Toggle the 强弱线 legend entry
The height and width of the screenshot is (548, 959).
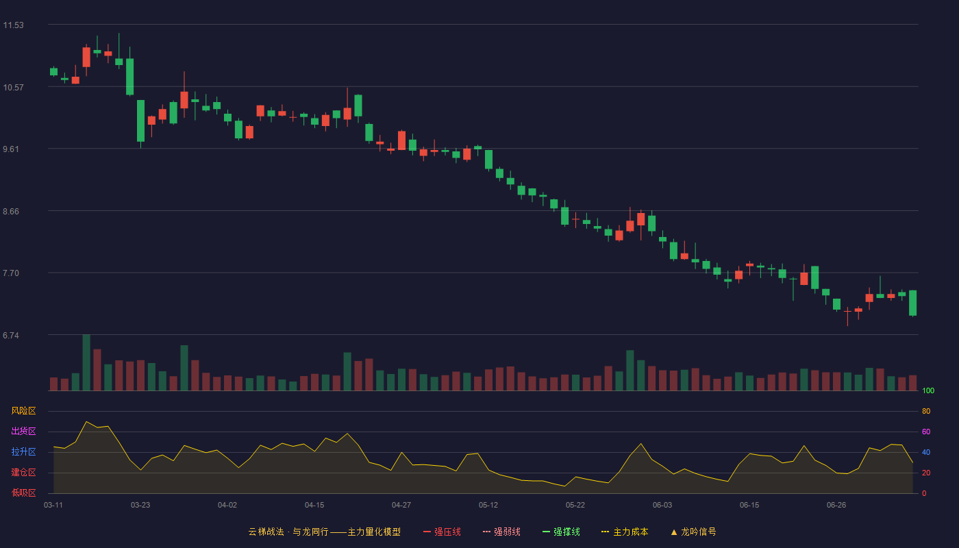(x=501, y=532)
